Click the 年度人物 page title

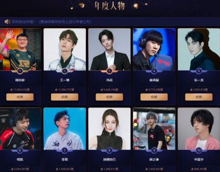coord(109,6)
